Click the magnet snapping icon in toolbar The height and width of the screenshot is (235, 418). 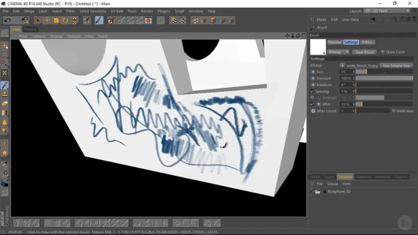pos(75,20)
